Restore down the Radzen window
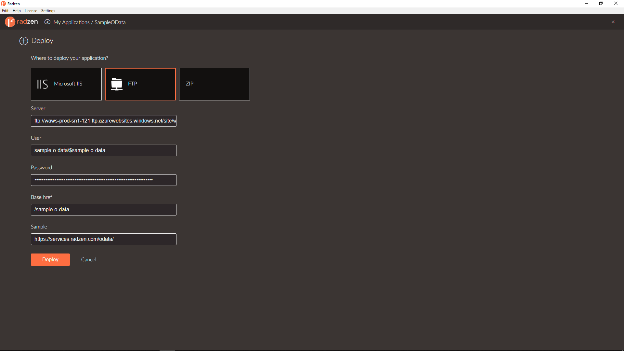Image resolution: width=624 pixels, height=351 pixels. point(601,4)
